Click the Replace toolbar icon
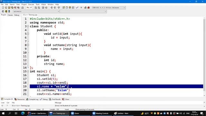The width and height of the screenshot is (206, 116). 39,8
